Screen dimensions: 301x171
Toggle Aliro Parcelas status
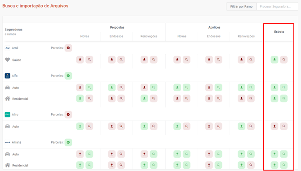pos(68,115)
